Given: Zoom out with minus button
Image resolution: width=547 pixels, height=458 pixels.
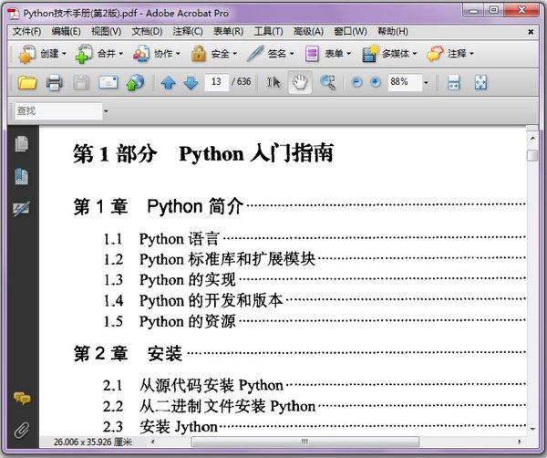Looking at the screenshot, I should [x=356, y=82].
